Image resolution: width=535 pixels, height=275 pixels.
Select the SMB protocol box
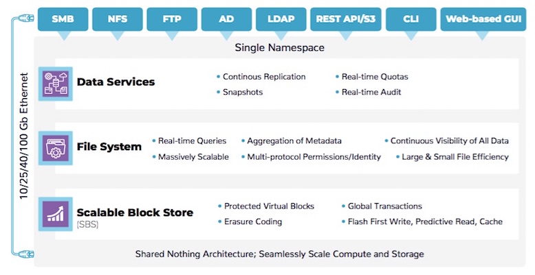pos(63,19)
